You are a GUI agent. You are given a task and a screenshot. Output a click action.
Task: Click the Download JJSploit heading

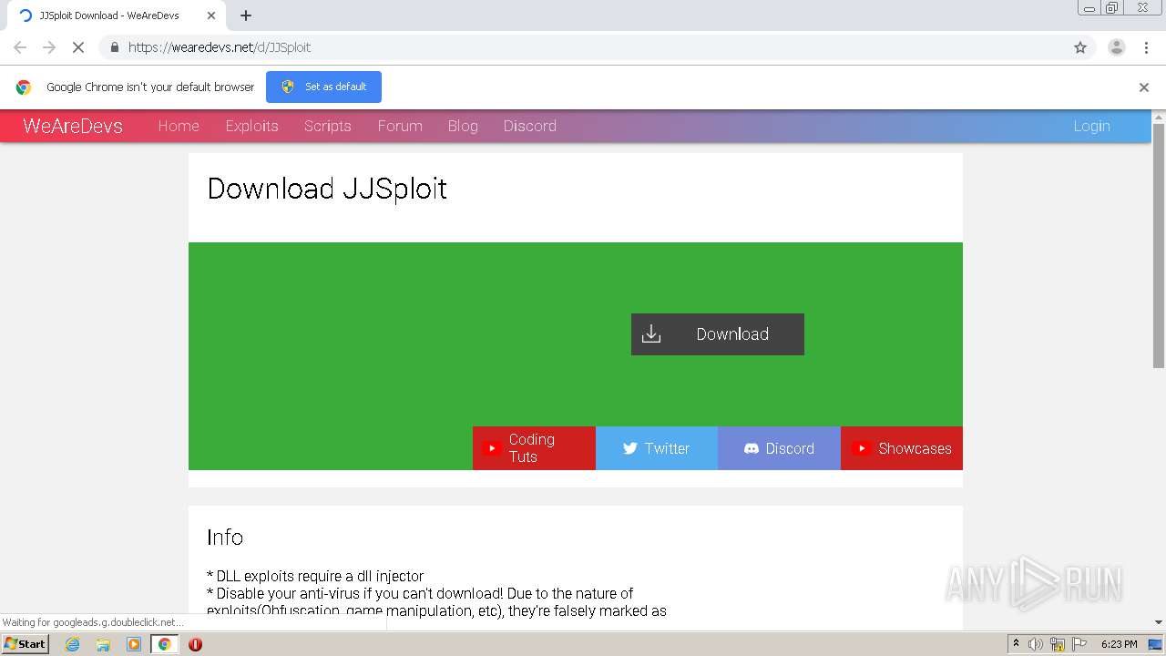(x=327, y=189)
